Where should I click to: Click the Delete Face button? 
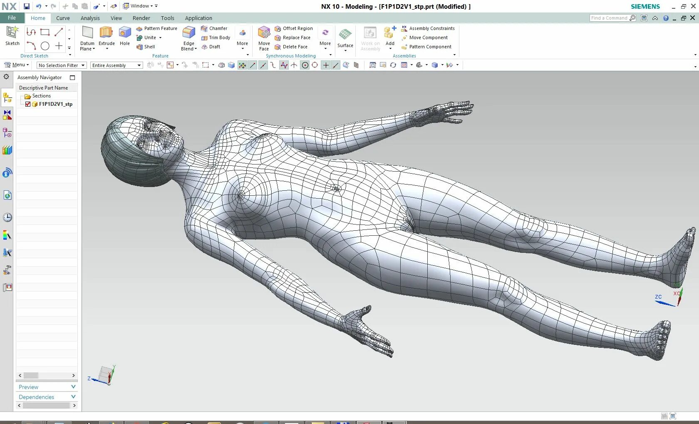[x=291, y=47]
